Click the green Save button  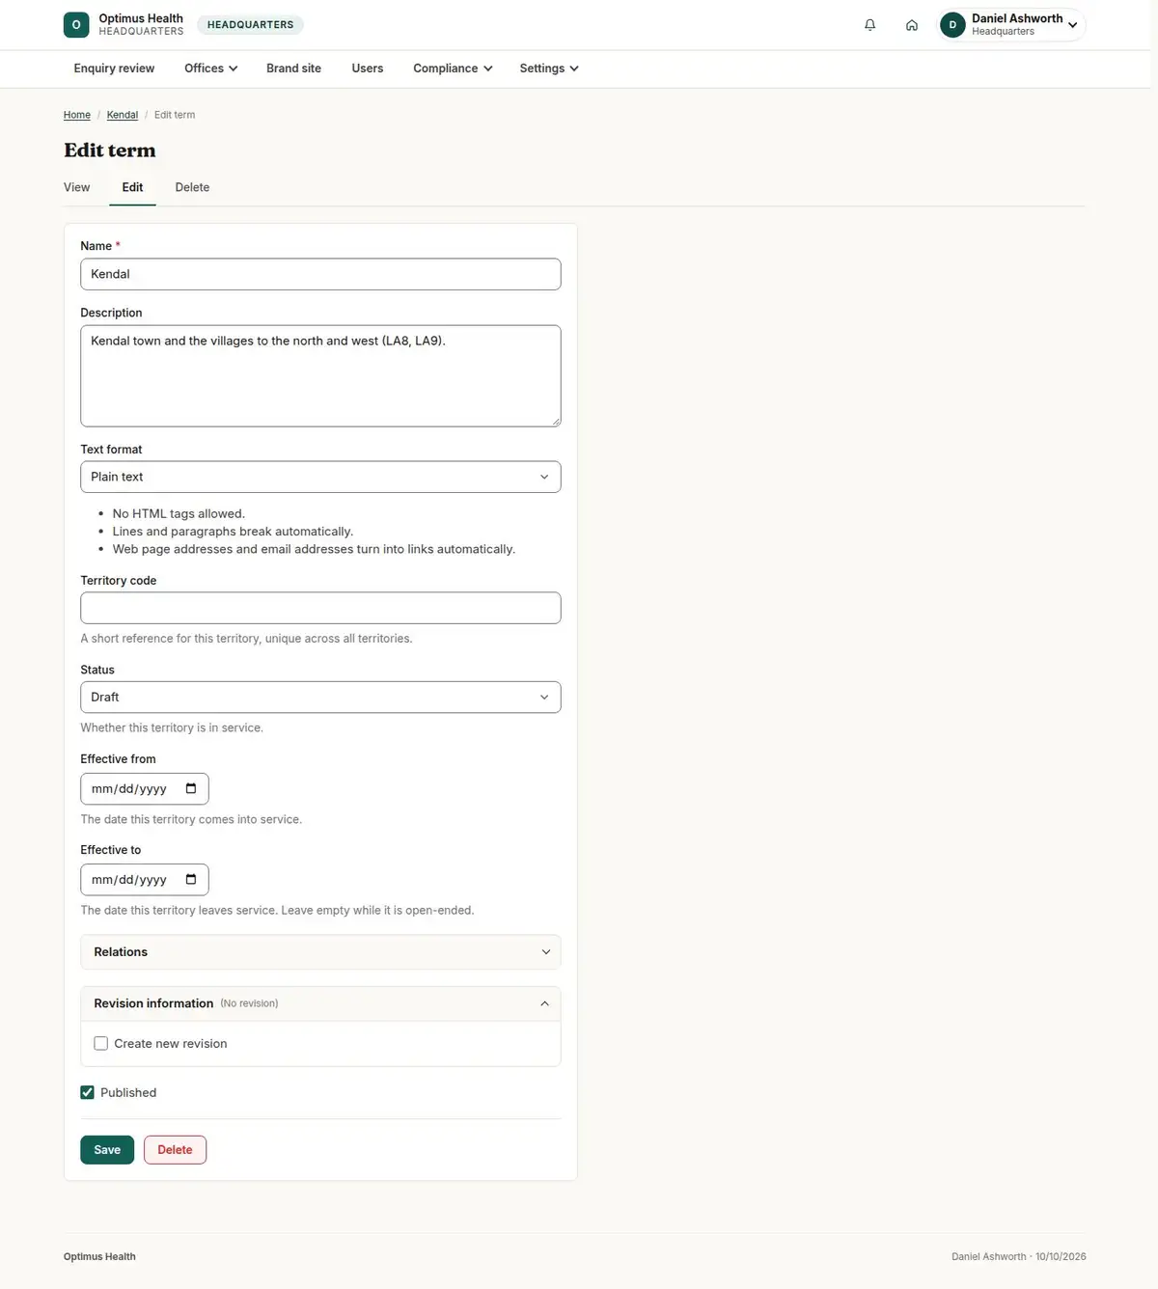(107, 1149)
